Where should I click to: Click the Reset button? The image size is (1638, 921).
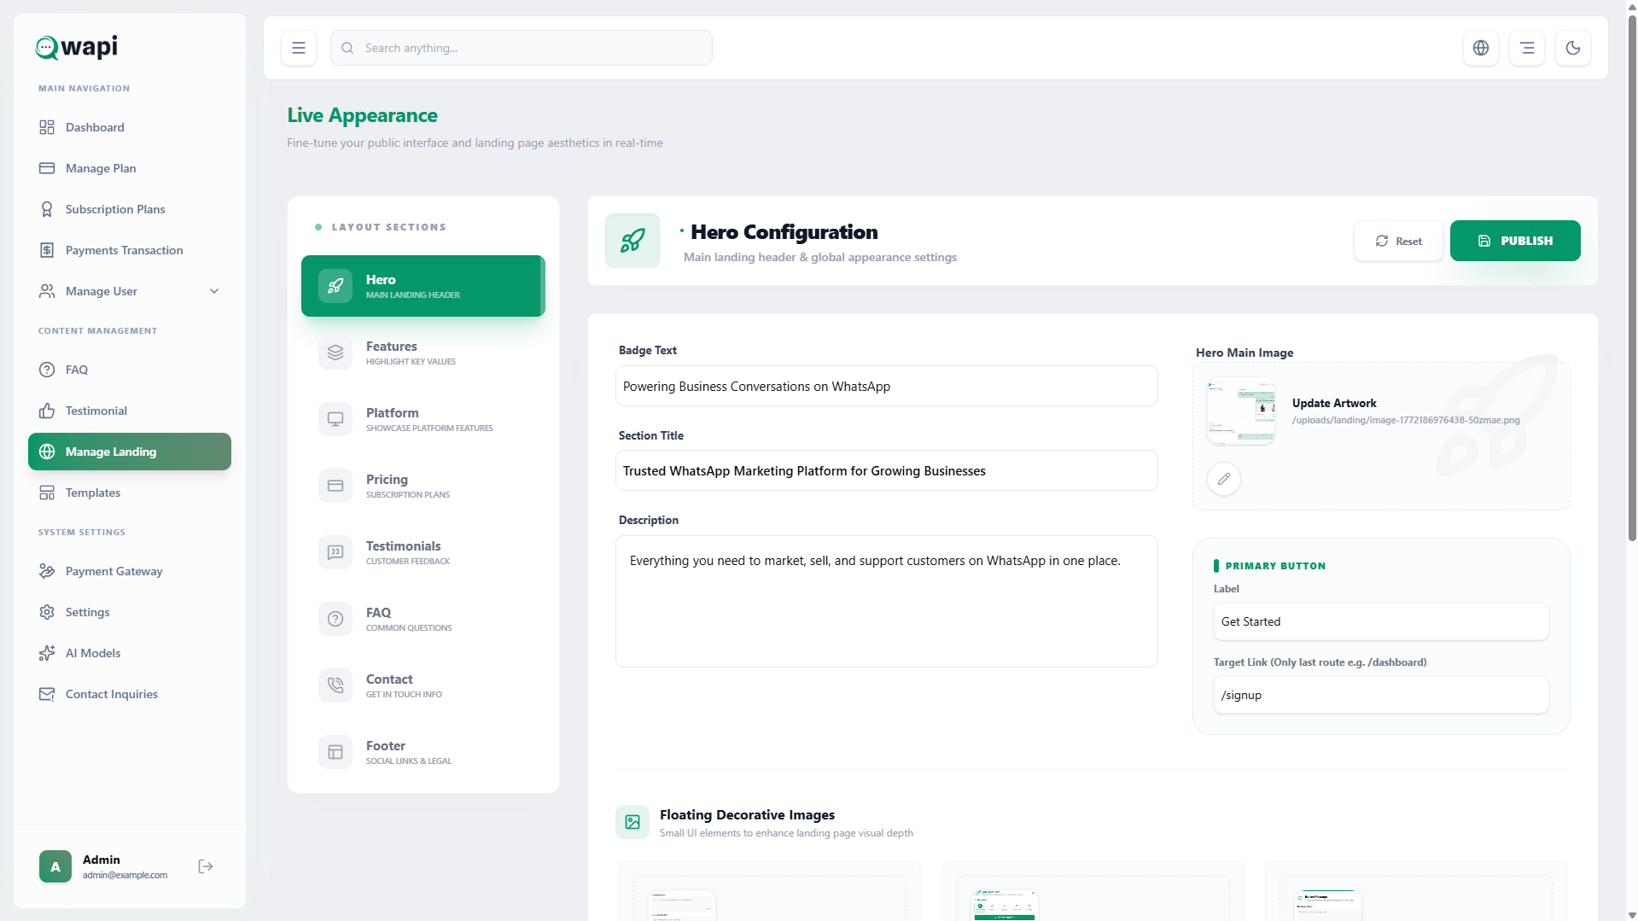tap(1398, 241)
